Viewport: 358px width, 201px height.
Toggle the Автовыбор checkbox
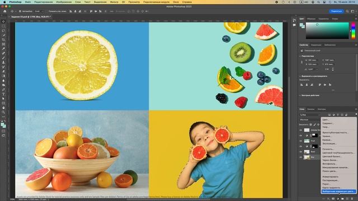click(20, 11)
